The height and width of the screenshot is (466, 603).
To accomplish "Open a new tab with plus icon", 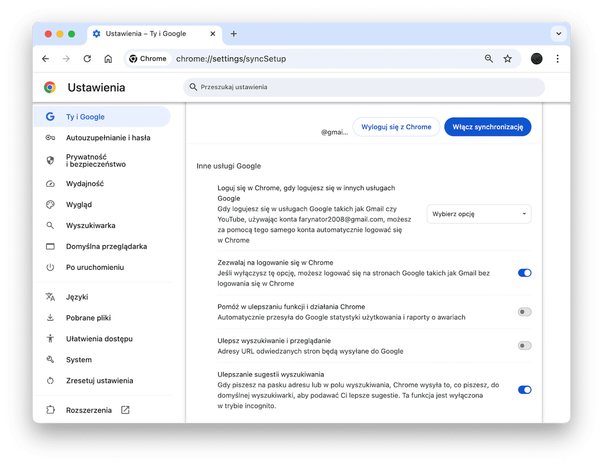I will (234, 34).
